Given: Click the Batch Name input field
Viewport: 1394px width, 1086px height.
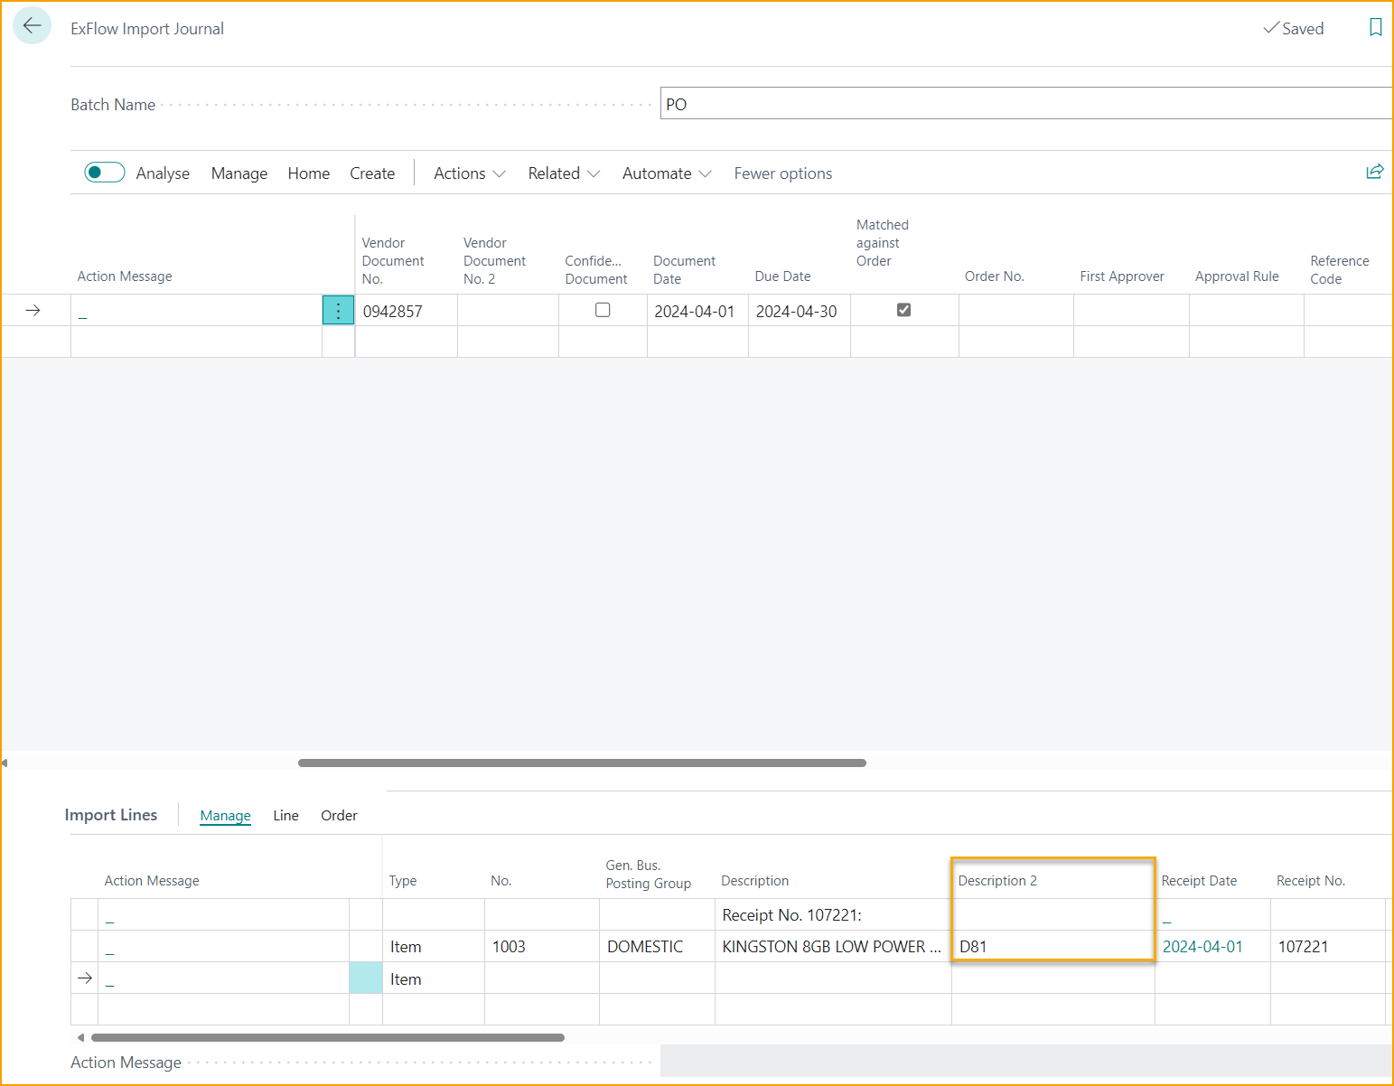Looking at the screenshot, I should point(1025,104).
